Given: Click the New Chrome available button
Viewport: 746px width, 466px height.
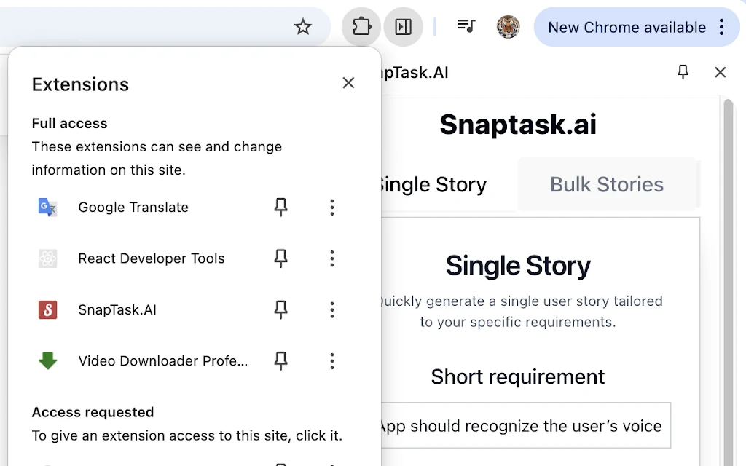Looking at the screenshot, I should coord(627,28).
